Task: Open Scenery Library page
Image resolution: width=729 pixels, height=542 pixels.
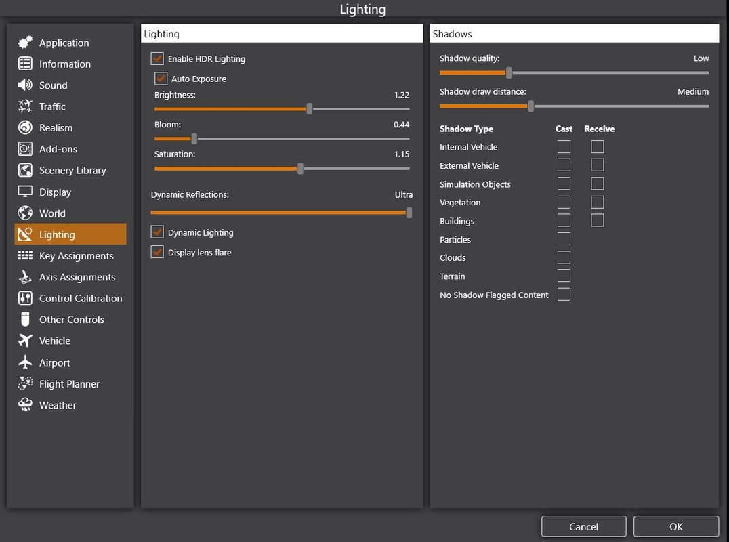Action: tap(70, 170)
